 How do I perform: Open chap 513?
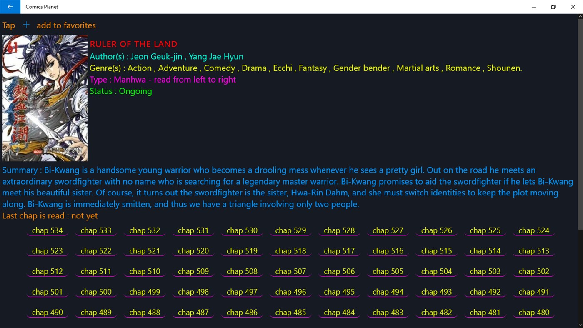click(x=534, y=251)
